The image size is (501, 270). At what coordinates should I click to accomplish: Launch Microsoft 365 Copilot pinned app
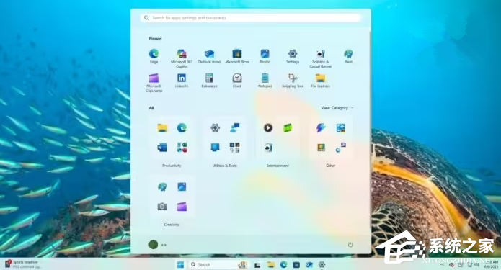coord(182,58)
